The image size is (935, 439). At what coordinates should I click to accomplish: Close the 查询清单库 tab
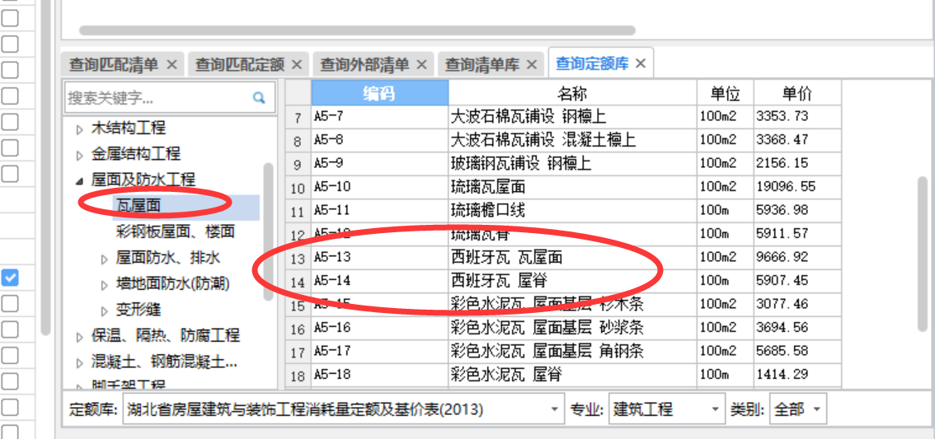point(532,64)
